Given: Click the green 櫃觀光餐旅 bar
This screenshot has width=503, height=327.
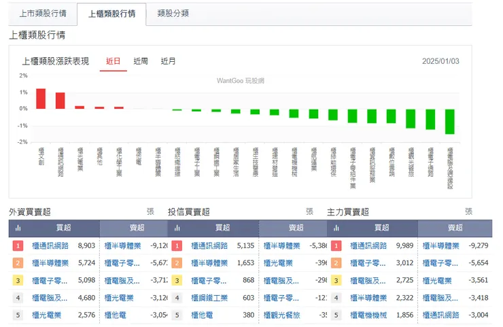Looking at the screenshot, I should coord(411,119).
